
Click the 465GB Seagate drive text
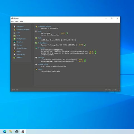(x=57, y=61)
